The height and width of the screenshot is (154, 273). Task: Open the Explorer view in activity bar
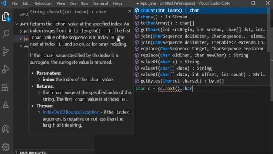coord(6,17)
